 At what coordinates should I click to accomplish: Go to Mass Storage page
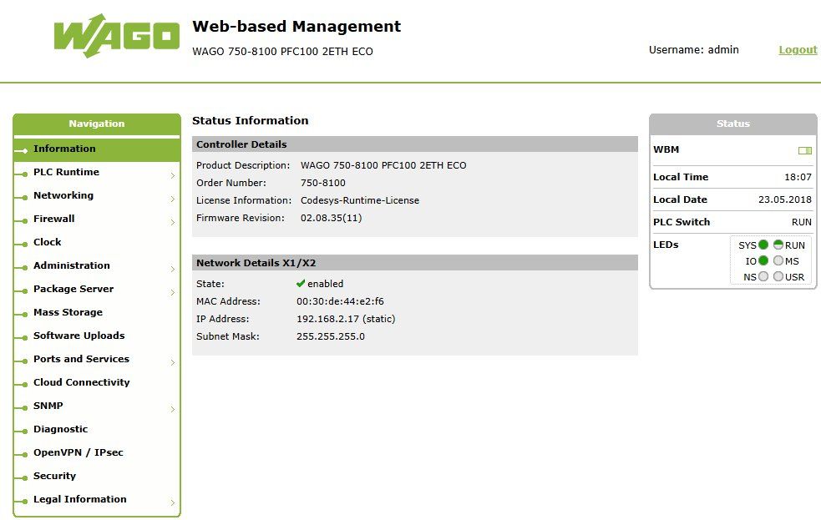97,312
